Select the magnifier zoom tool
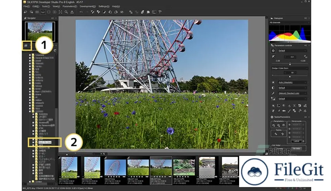 (x=66, y=12)
